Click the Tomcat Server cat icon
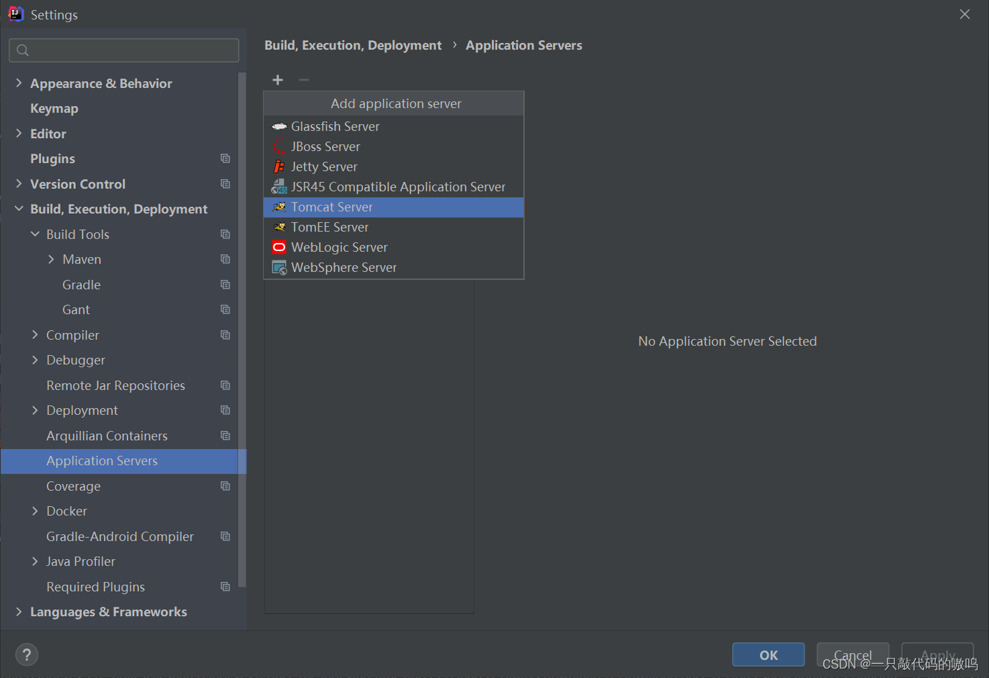The image size is (989, 678). tap(279, 207)
